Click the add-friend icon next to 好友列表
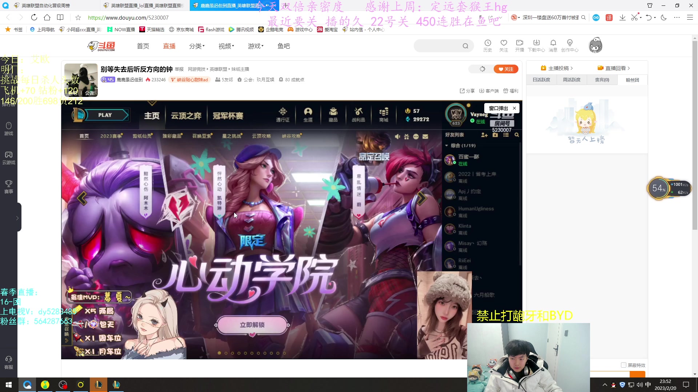The width and height of the screenshot is (698, 392). point(484,135)
